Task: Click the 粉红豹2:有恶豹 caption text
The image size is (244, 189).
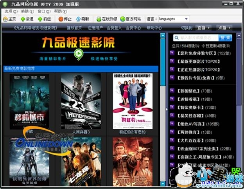Action: [x=133, y=132]
